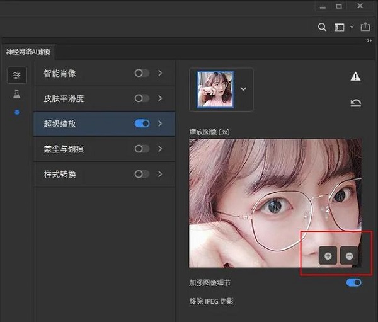Select the 超级缩放 filter row label
This screenshot has width=378, height=322.
[x=60, y=124]
